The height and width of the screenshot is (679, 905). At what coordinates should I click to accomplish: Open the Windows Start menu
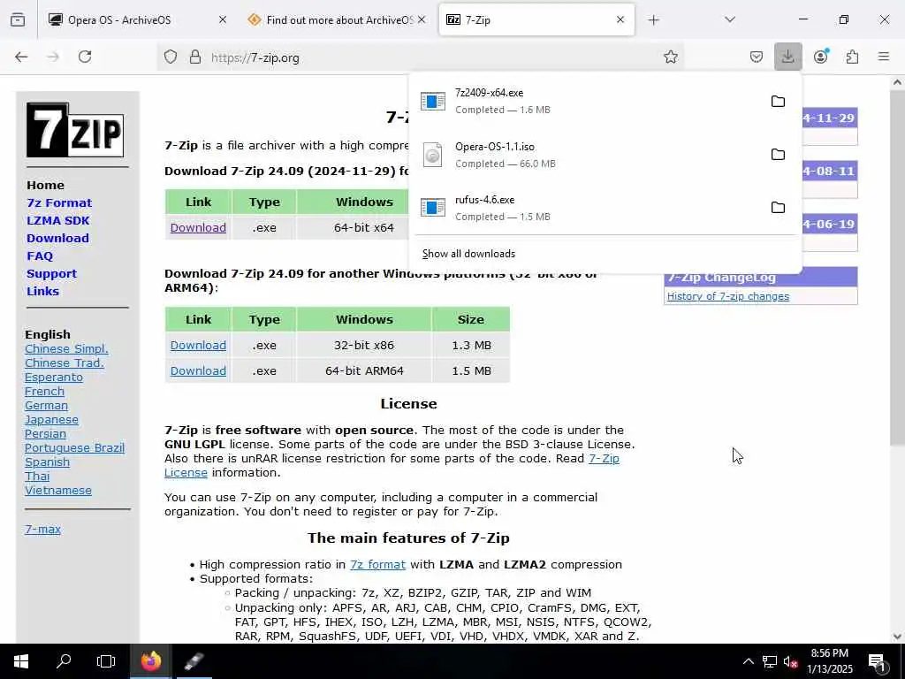click(21, 661)
